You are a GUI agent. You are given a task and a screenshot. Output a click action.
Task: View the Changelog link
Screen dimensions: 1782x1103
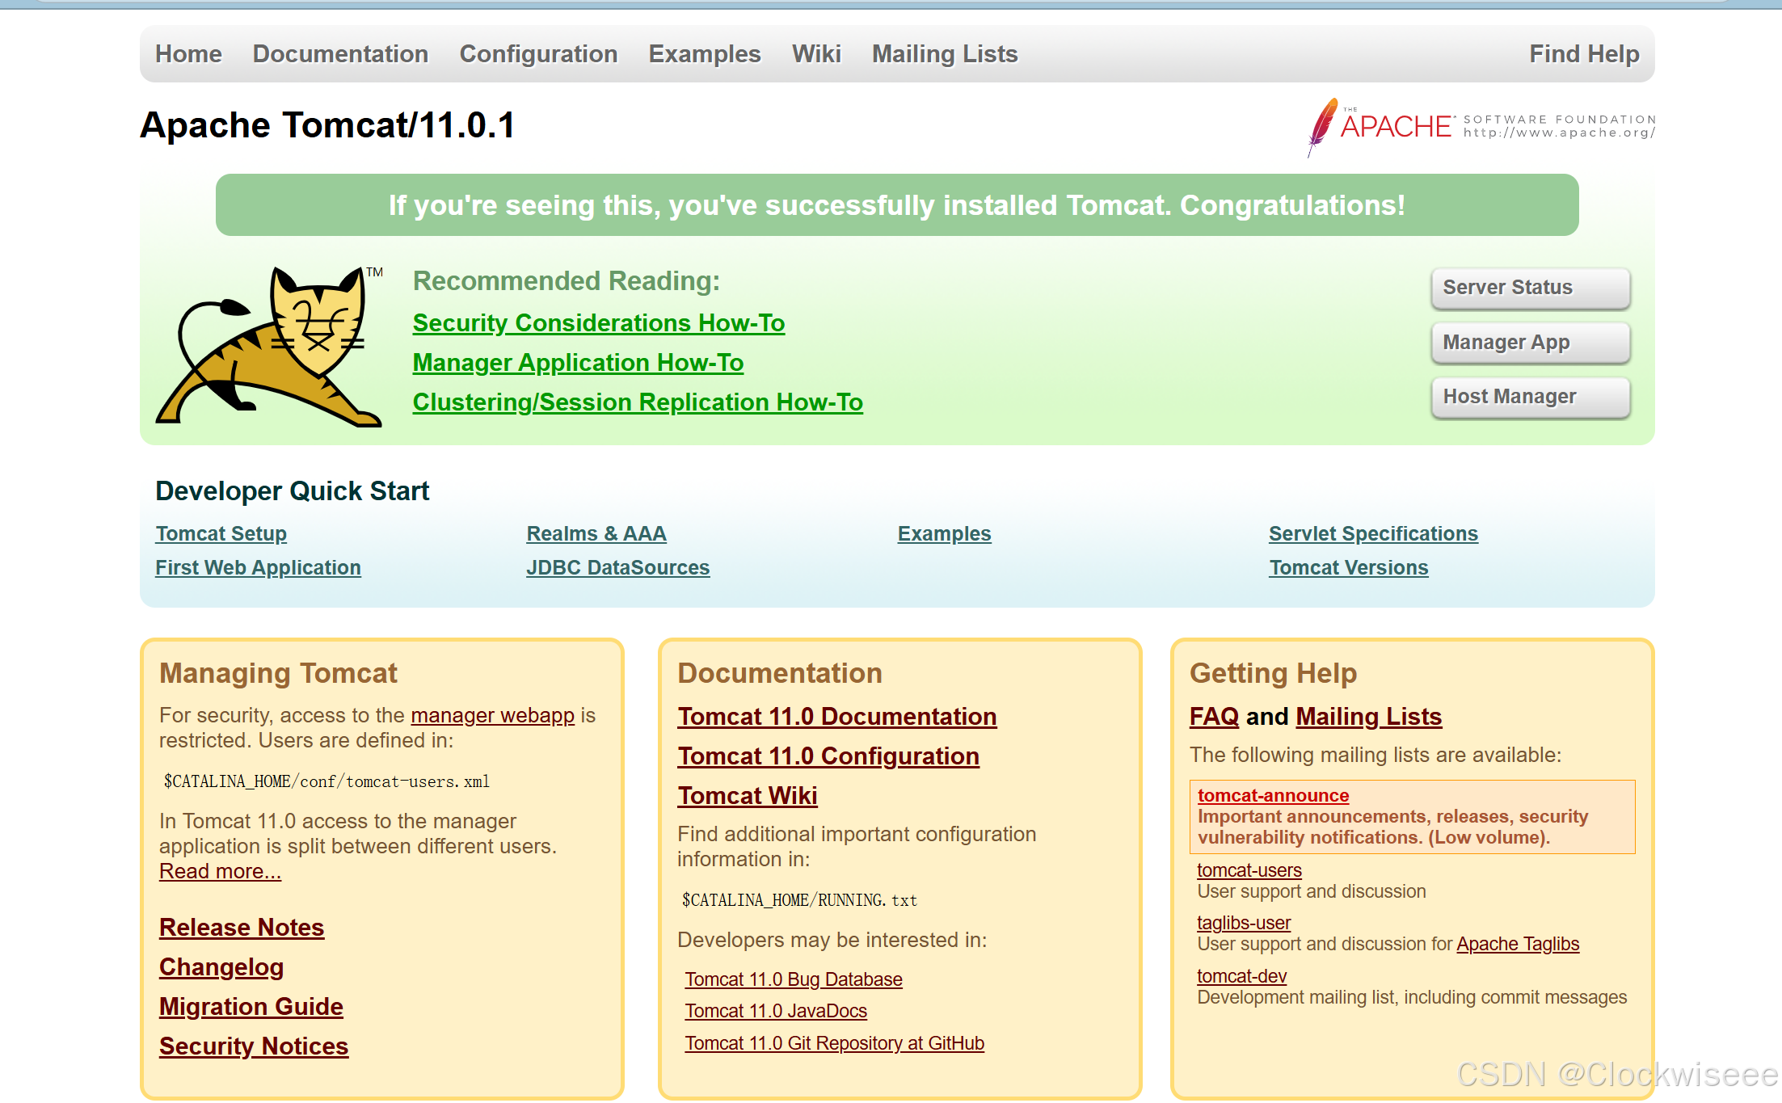click(221, 966)
